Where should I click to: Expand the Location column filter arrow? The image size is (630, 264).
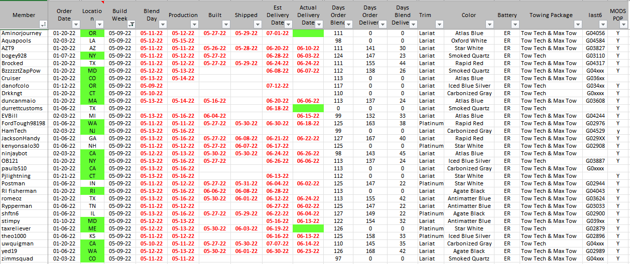(99, 24)
